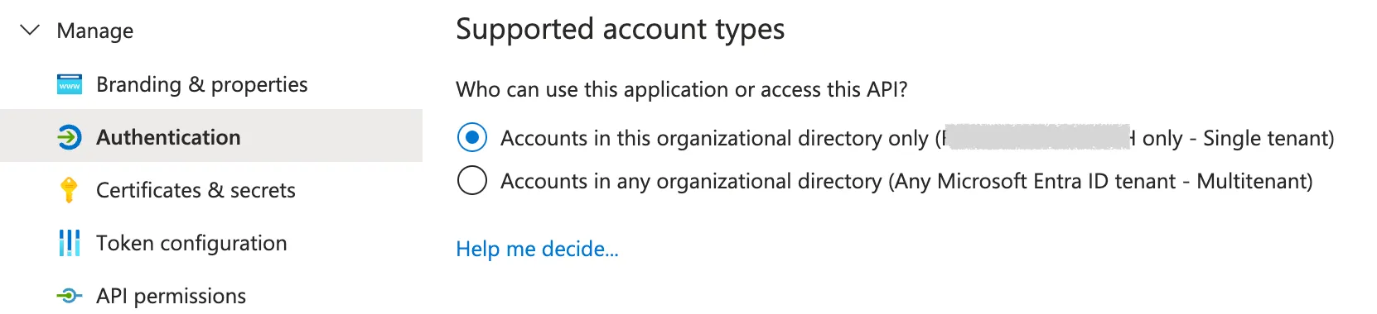
Task: Choose Accounts in this organizational directory only label
Action: (917, 138)
